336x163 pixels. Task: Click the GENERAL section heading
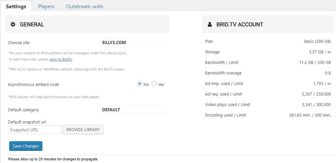pos(32,24)
